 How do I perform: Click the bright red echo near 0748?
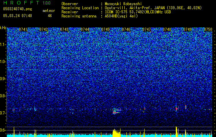(177, 109)
